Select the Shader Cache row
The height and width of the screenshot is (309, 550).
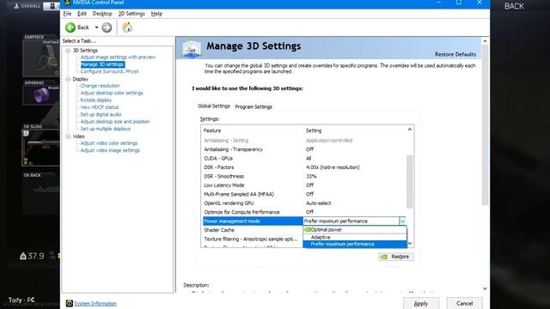pos(253,230)
